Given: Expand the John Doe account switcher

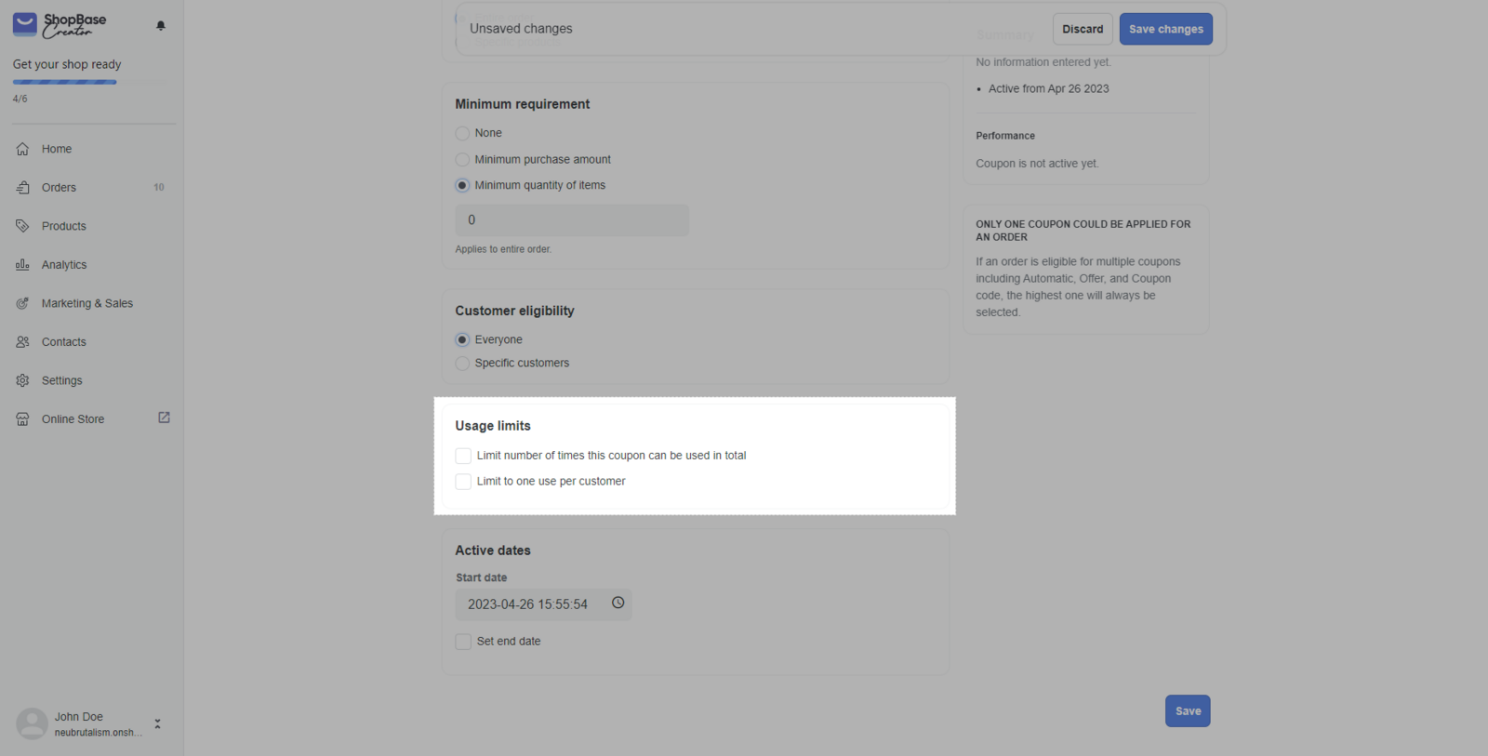Looking at the screenshot, I should pyautogui.click(x=157, y=723).
